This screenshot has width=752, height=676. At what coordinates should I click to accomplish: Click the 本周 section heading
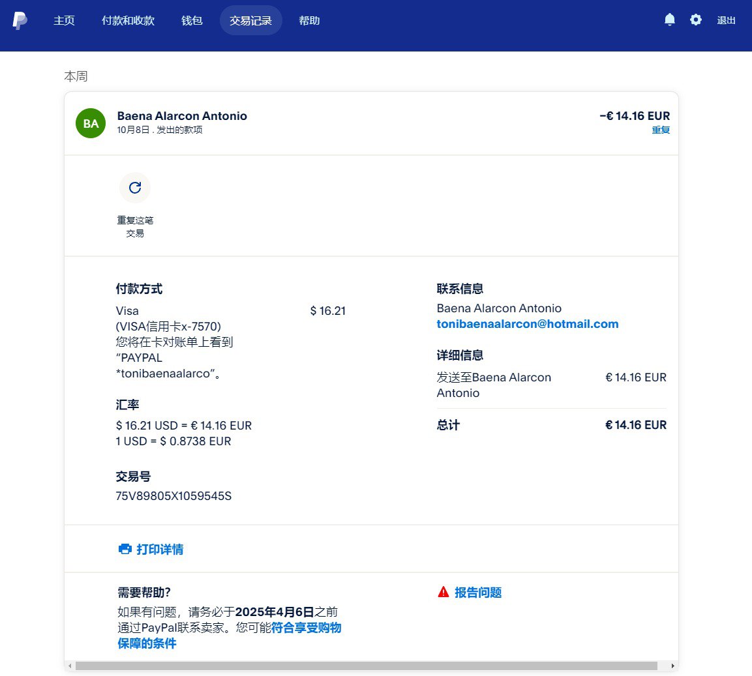[x=76, y=76]
